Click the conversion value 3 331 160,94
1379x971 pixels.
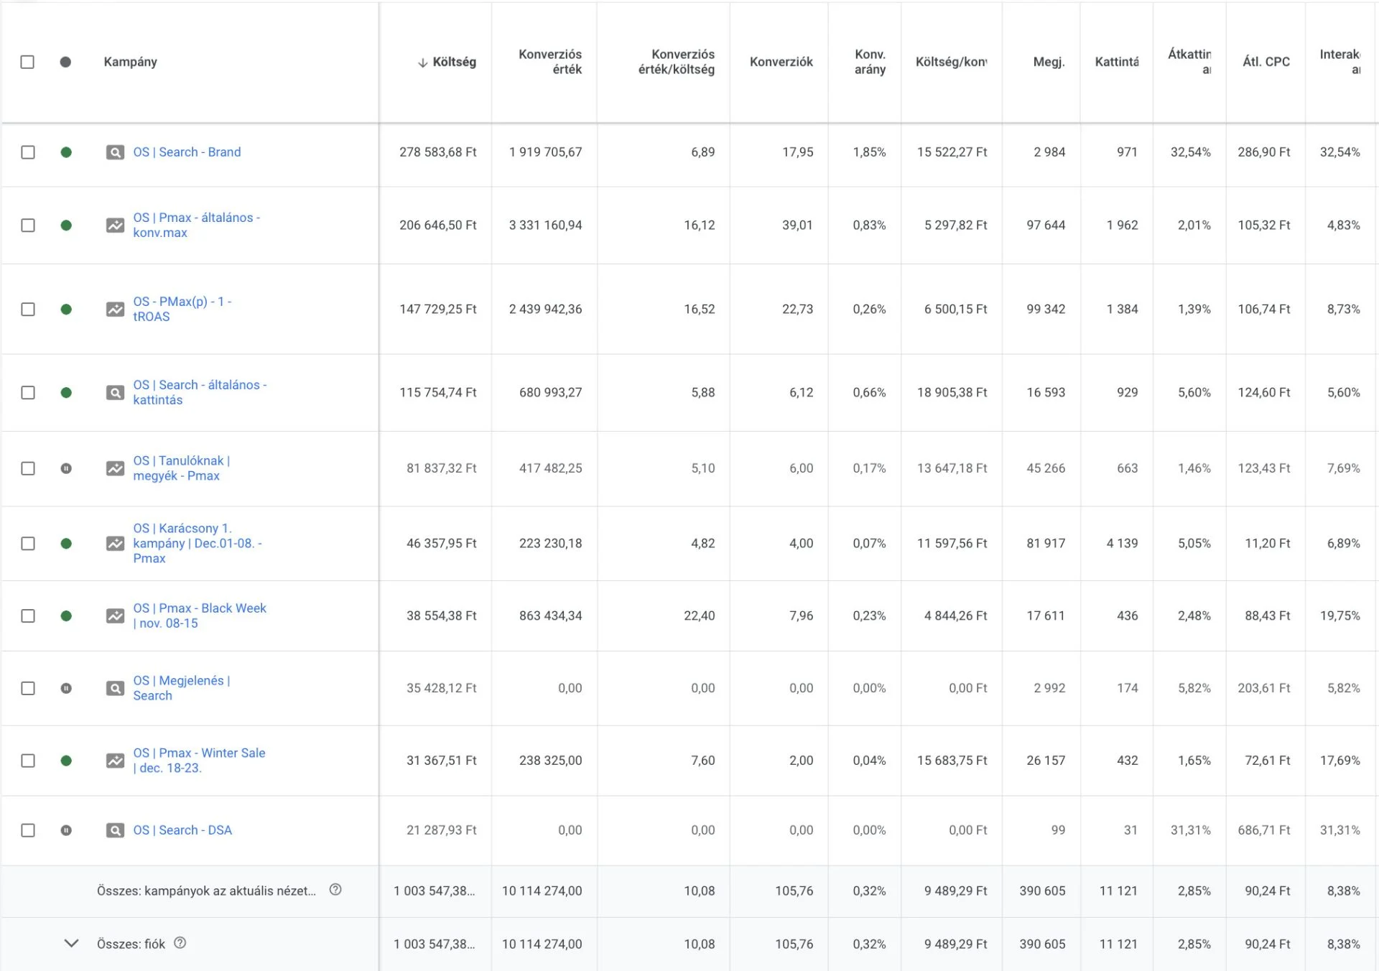(x=546, y=226)
